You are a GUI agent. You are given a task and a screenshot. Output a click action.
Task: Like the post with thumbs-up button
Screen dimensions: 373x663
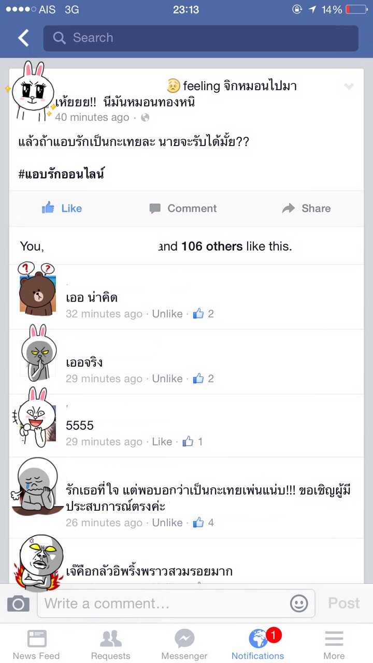coord(62,208)
